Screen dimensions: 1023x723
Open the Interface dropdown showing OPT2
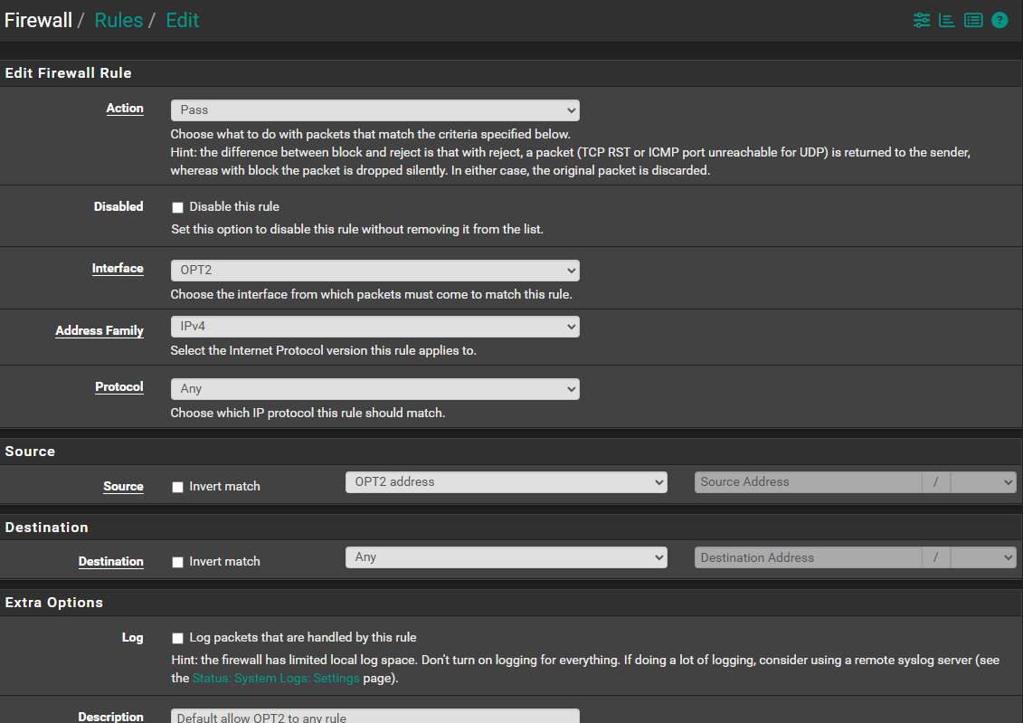[x=374, y=271]
